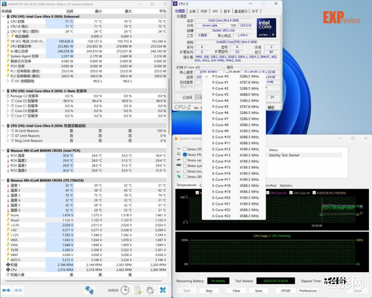Toggle CPU Core #3 graph checkbox
This screenshot has width=372, height=298.
[267, 193]
